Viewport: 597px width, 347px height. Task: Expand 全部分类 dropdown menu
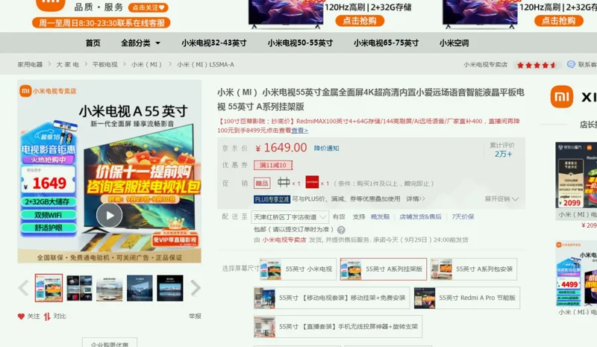pos(140,43)
